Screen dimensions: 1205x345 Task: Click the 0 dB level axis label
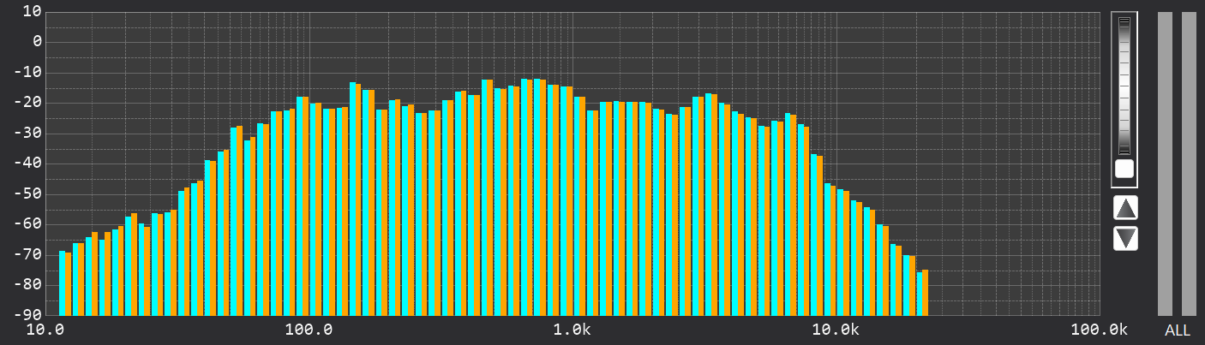point(36,41)
